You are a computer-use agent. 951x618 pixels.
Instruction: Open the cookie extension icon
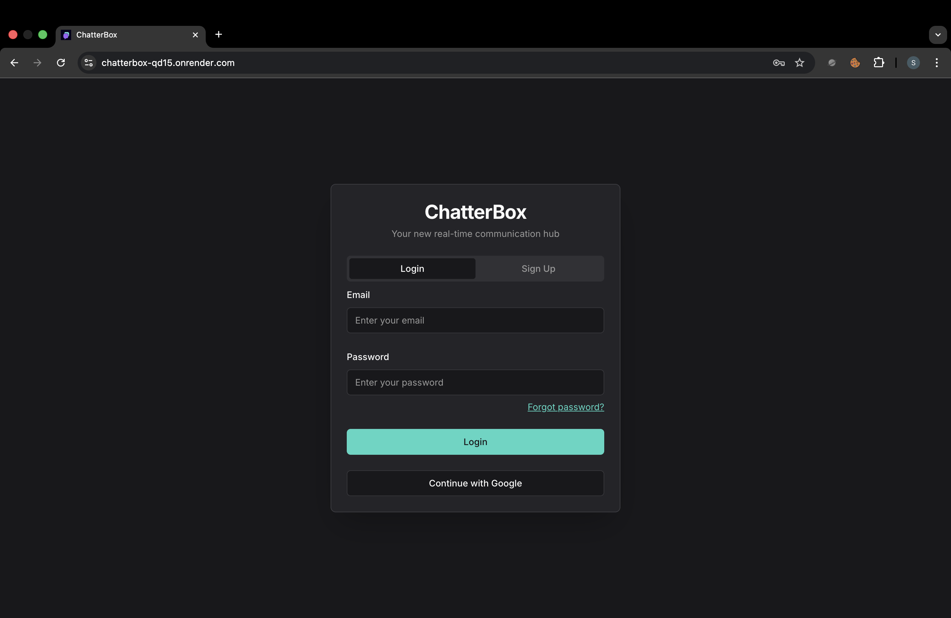point(855,63)
